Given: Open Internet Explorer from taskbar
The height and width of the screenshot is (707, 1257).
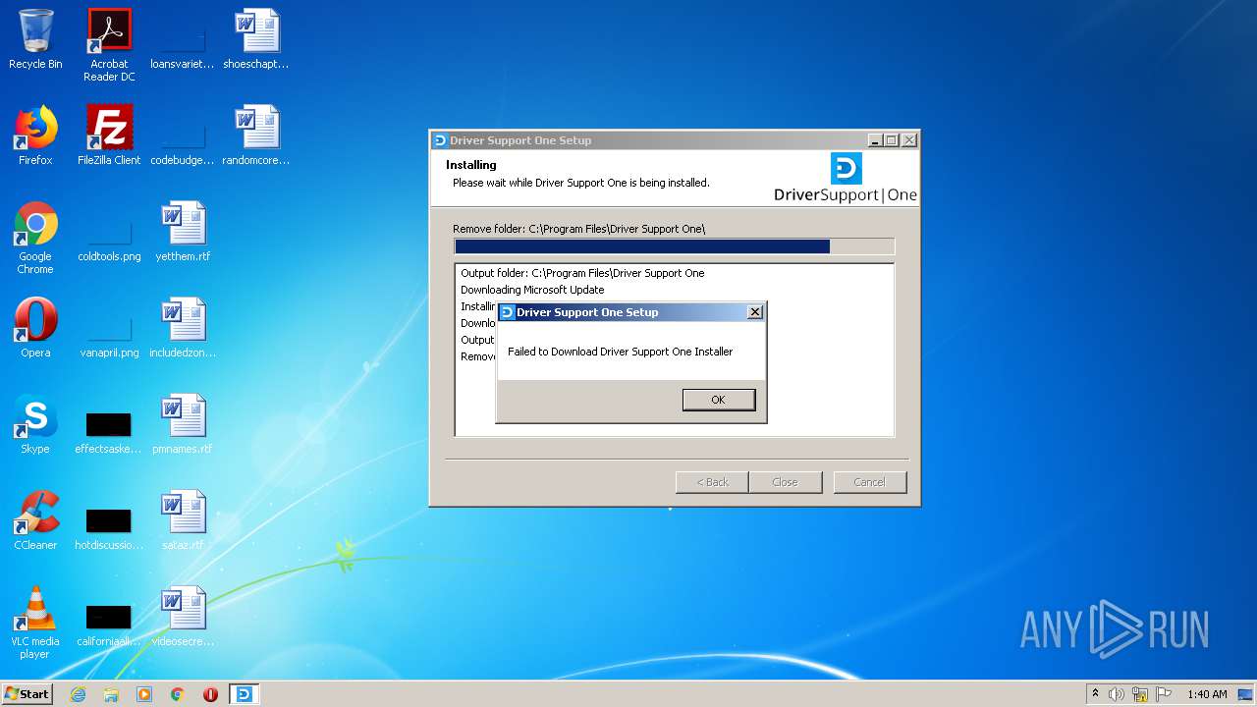Looking at the screenshot, I should coord(79,694).
